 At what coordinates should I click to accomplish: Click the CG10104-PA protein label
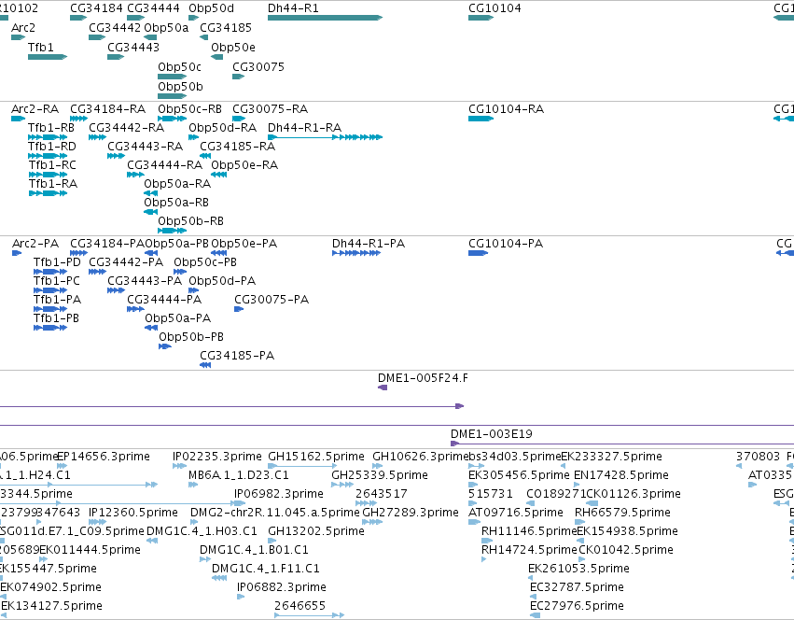[x=506, y=244]
